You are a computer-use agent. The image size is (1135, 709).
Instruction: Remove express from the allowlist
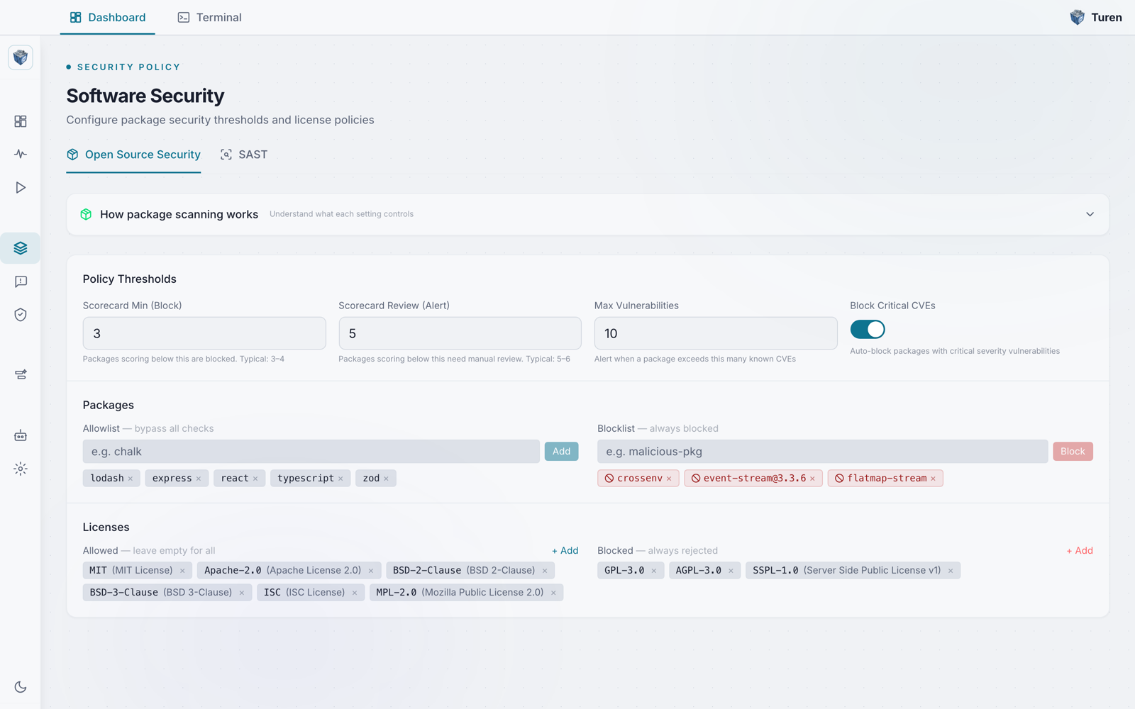[199, 479]
